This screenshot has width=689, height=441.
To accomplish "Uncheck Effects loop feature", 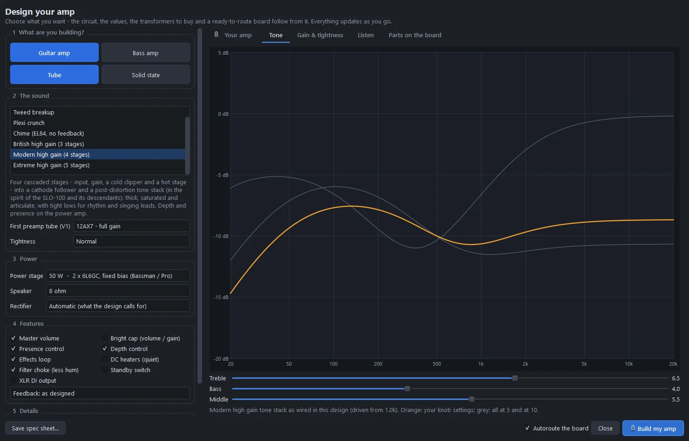I will (x=13, y=359).
